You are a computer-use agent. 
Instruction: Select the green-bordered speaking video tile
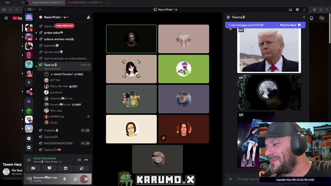coord(131,39)
